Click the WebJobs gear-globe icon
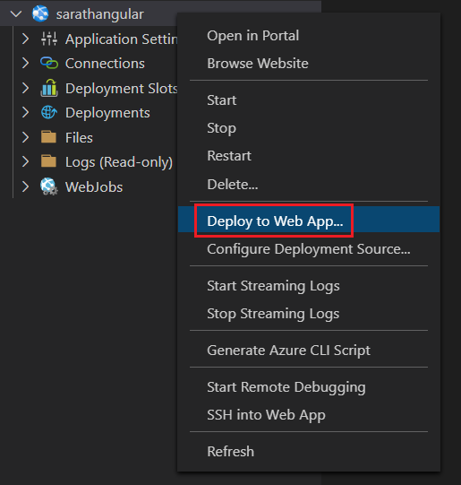This screenshot has height=485, width=461. pos(49,186)
